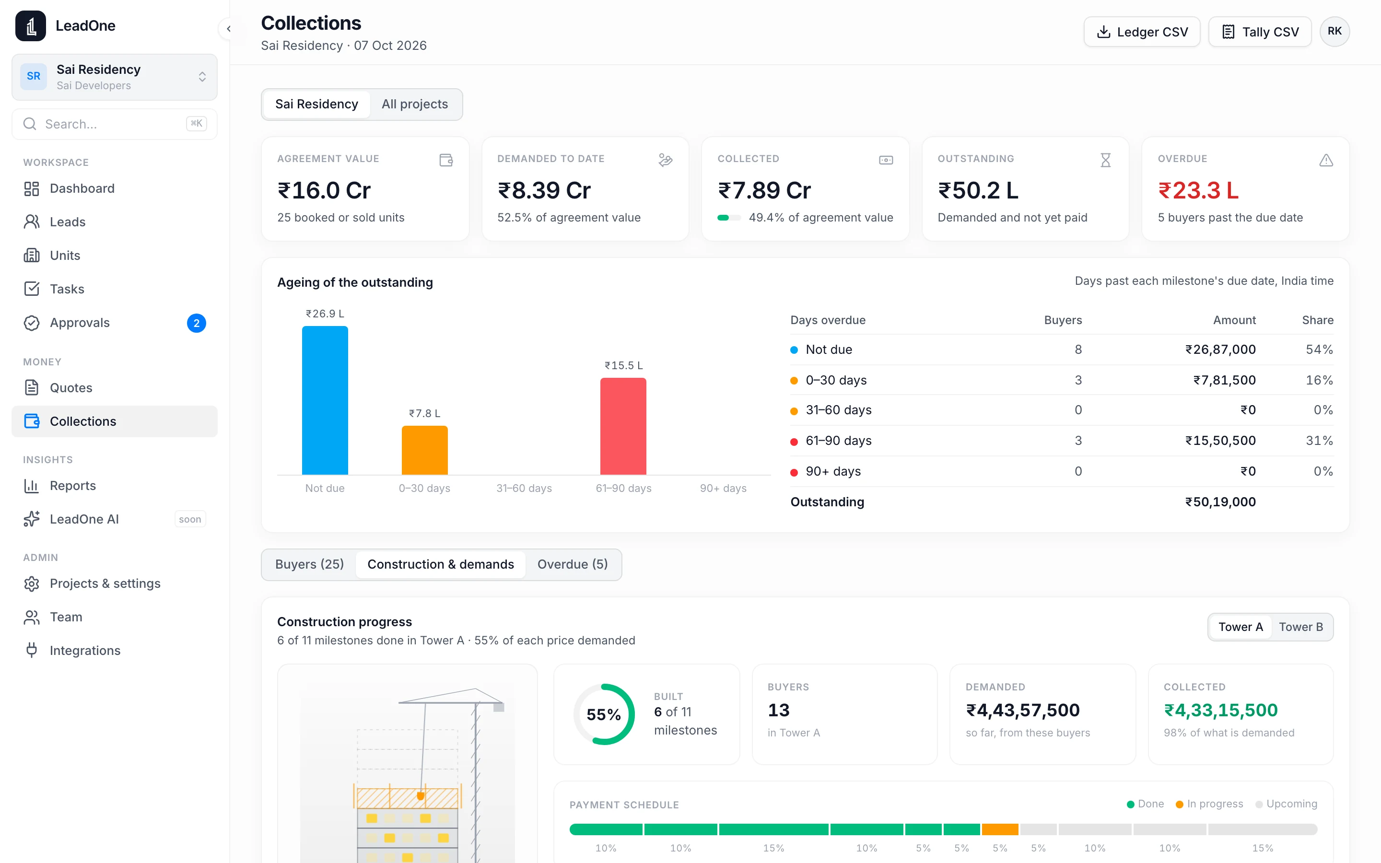Click the Approvals badge showing 2

pos(196,323)
